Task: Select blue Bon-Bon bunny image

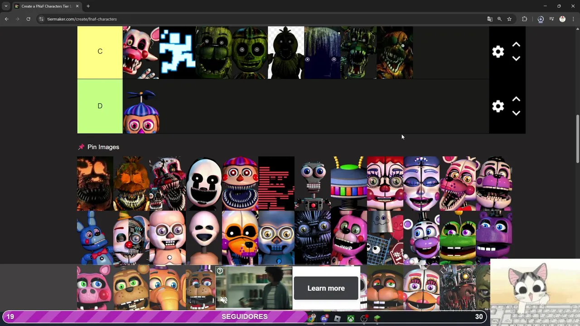Action: coord(95,238)
